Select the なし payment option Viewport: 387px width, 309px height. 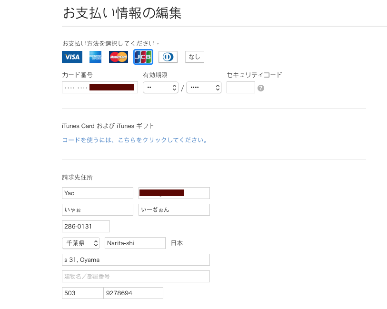point(194,56)
